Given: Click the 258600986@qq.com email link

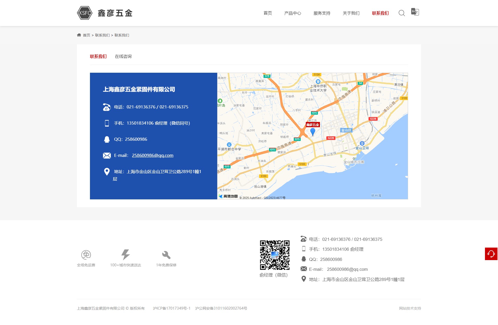Looking at the screenshot, I should pos(153,155).
